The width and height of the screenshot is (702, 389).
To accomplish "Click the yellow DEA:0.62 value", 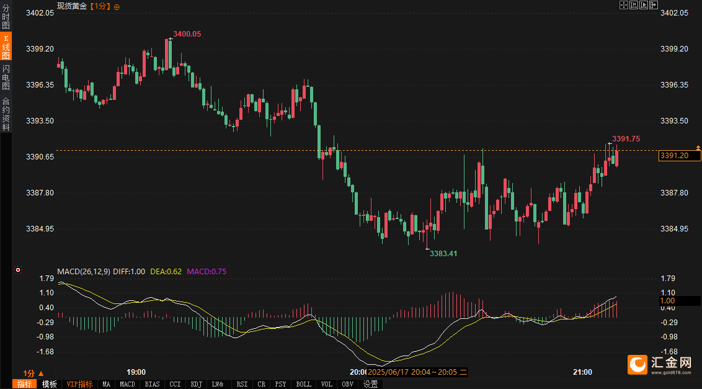I will 166,272.
